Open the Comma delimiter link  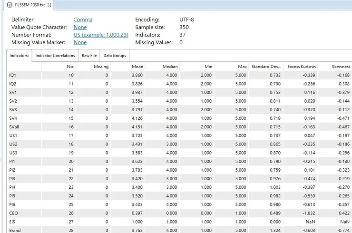tap(83, 19)
